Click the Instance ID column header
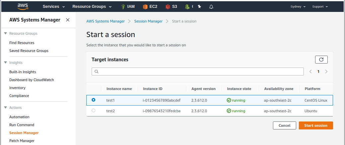 (x=153, y=89)
